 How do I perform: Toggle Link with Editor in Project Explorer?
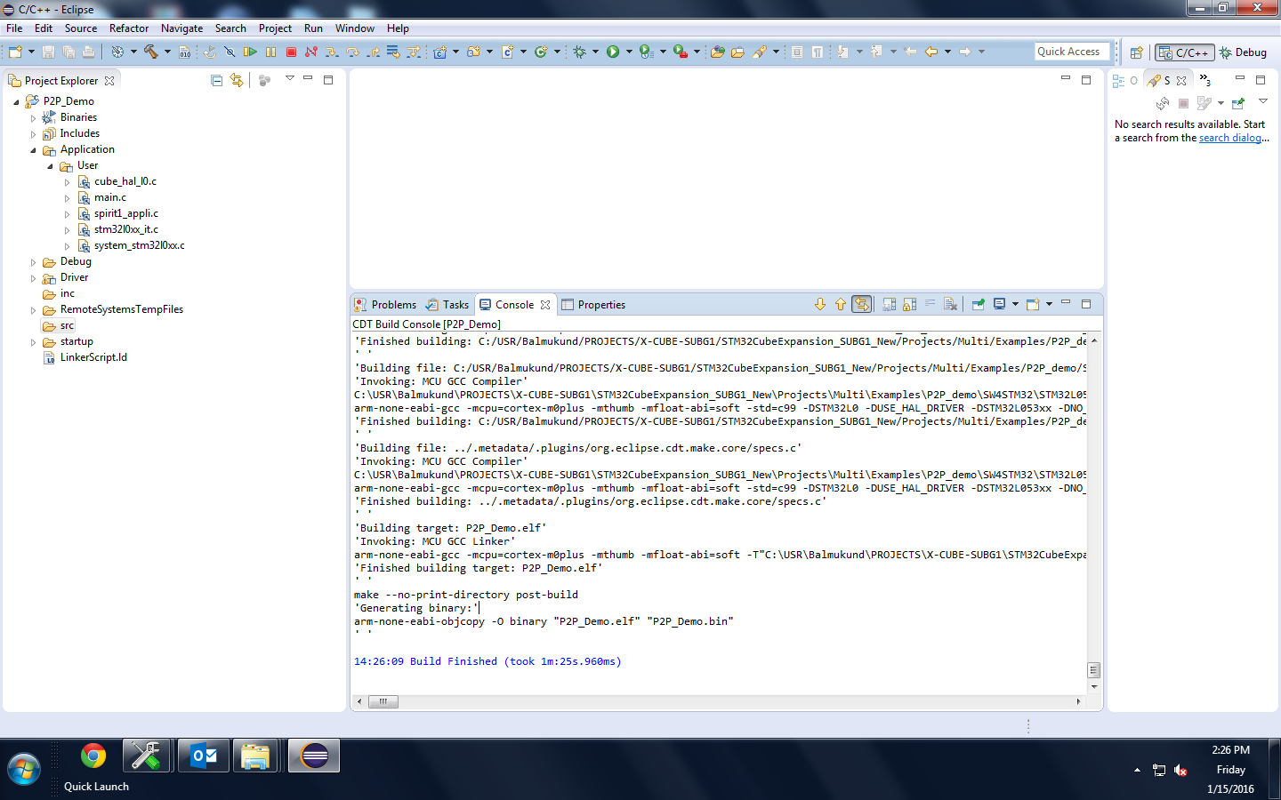coord(237,81)
